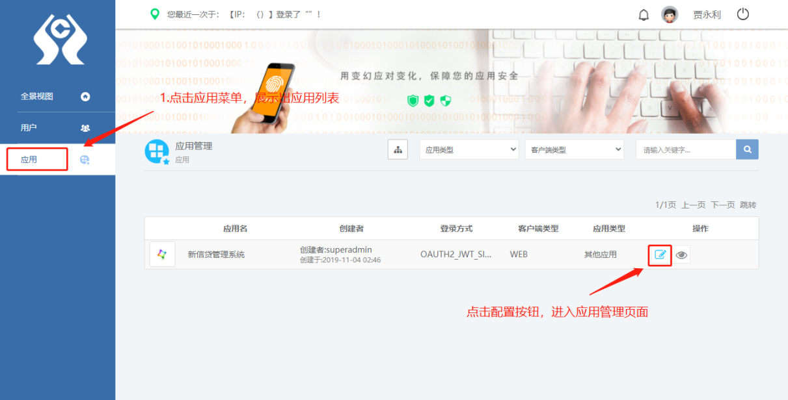Click the user avatar in the top bar

click(669, 14)
